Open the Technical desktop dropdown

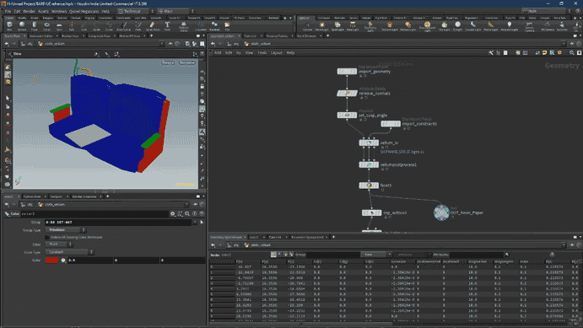[136, 11]
